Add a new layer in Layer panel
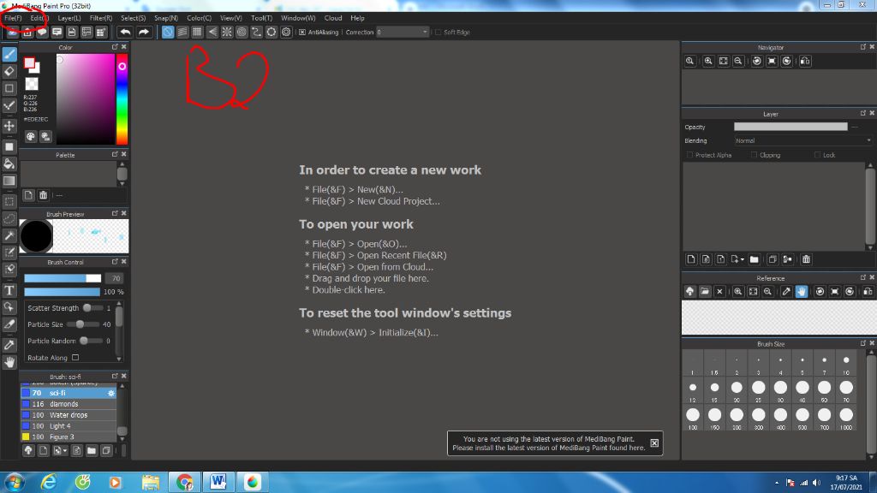Image resolution: width=877 pixels, height=493 pixels. click(691, 259)
